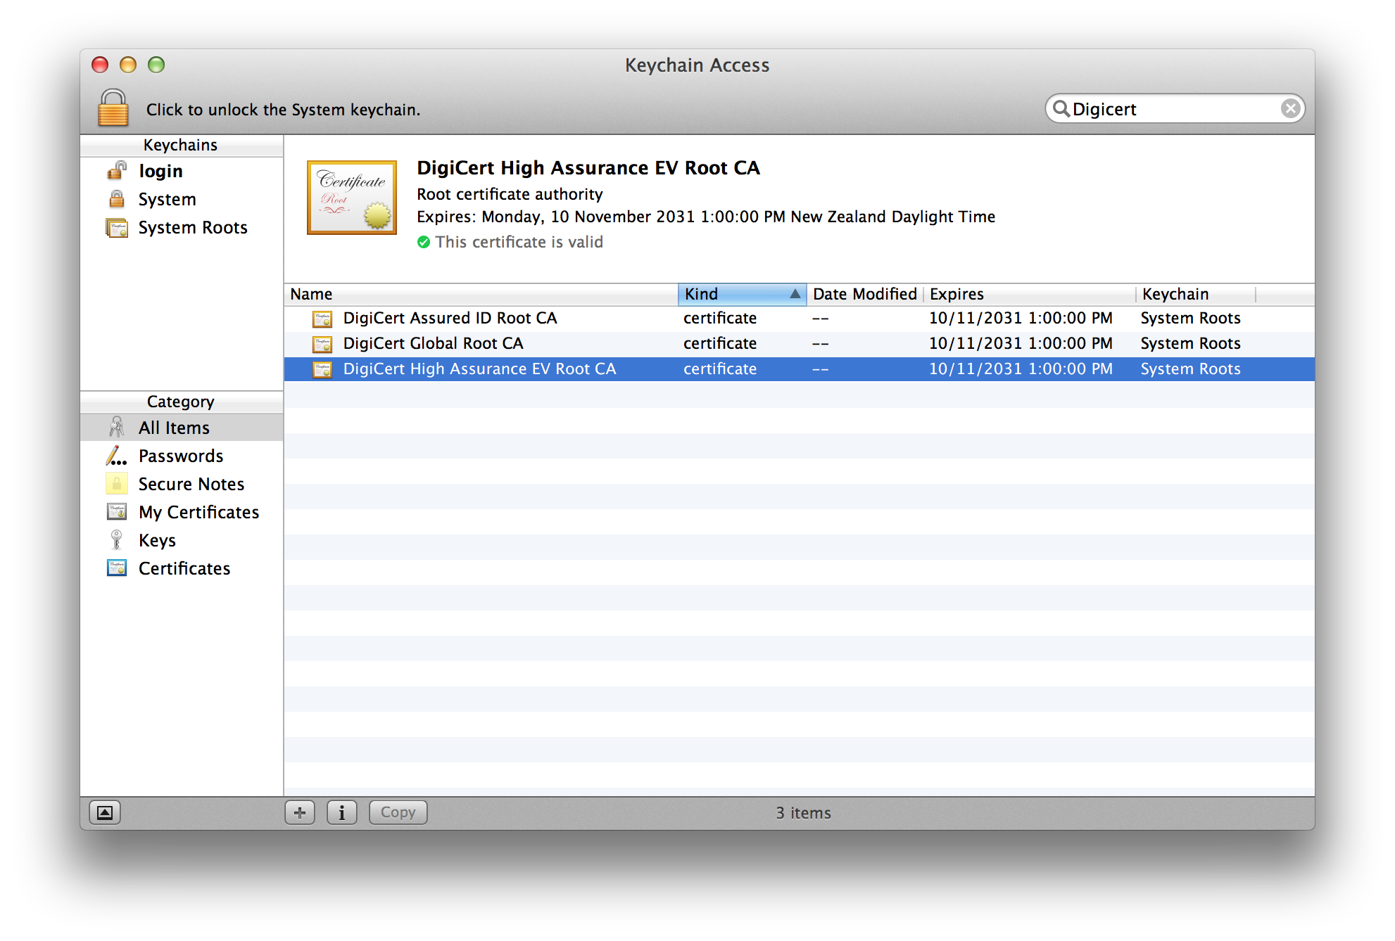
Task: Choose the Keys category
Action: tap(182, 540)
